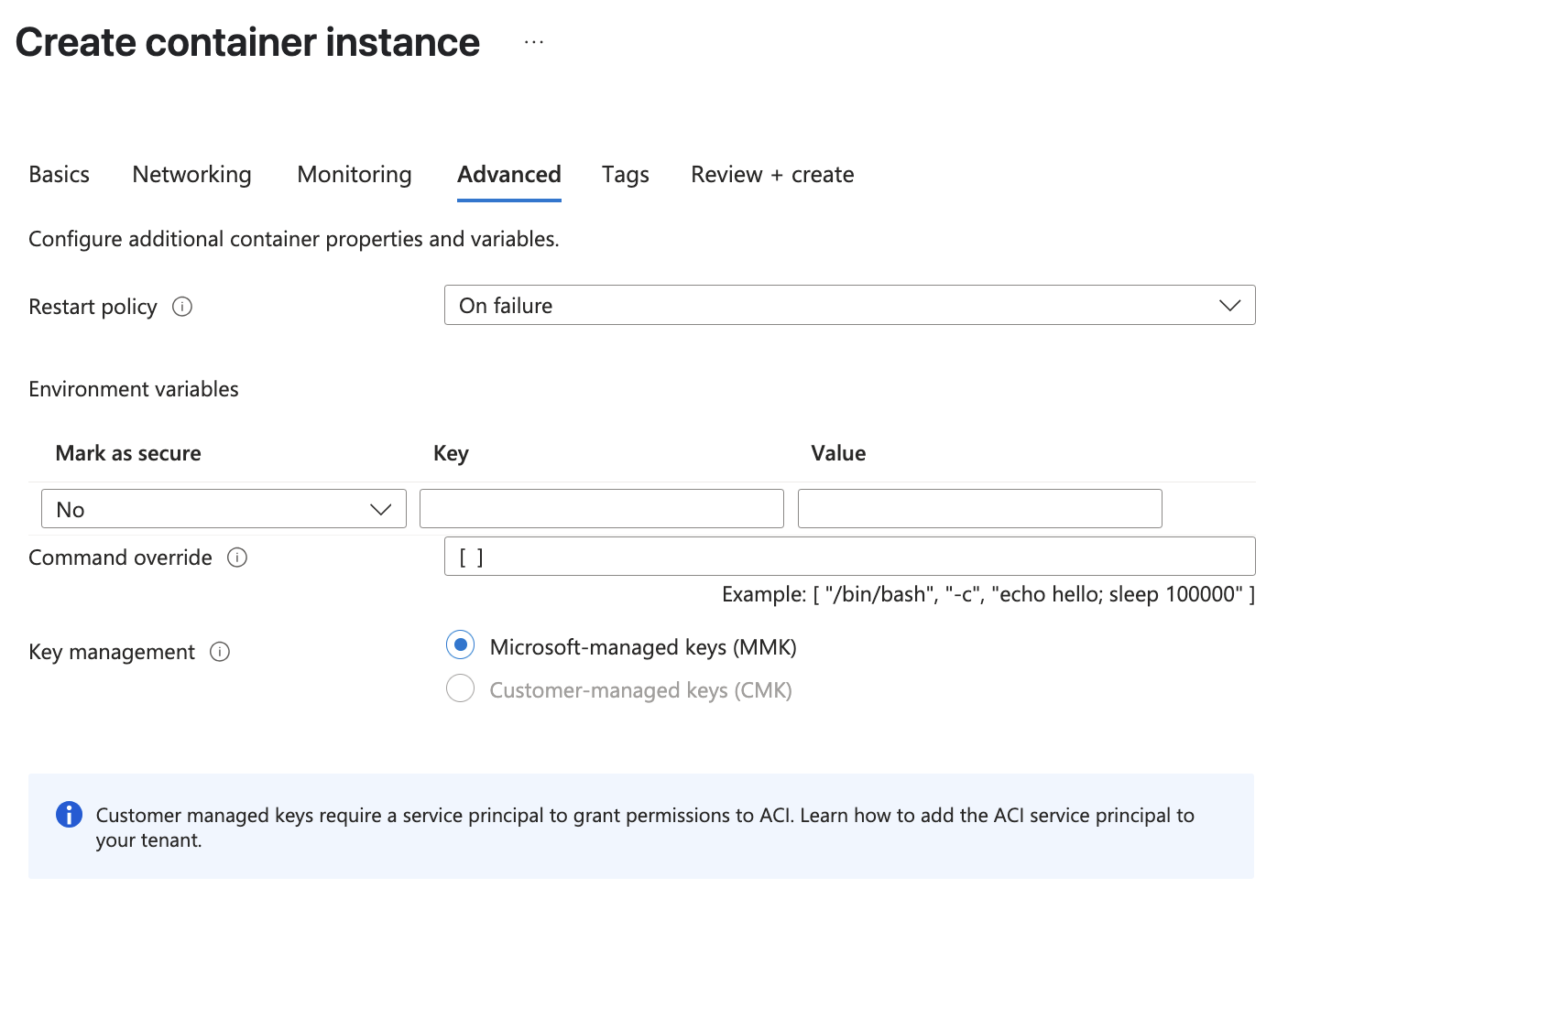Click the Restart policy info icon

182,307
